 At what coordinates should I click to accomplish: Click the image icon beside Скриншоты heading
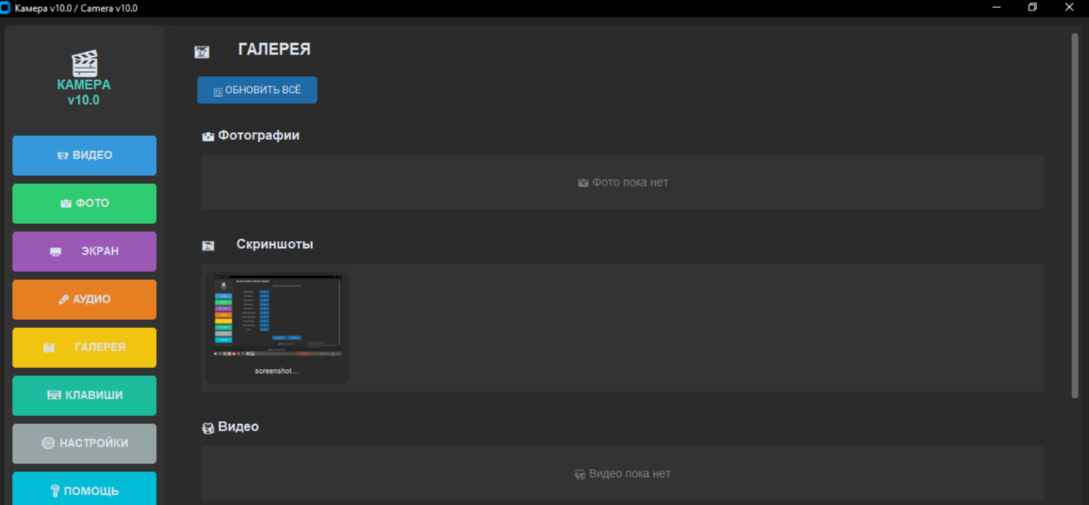pos(208,246)
